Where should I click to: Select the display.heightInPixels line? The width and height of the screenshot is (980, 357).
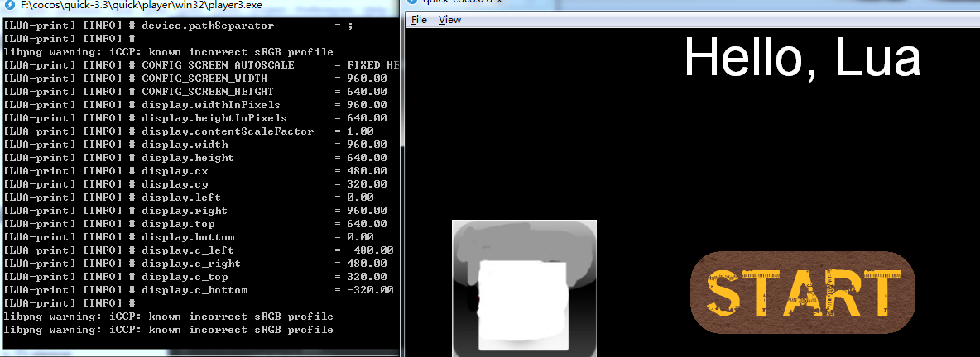click(x=195, y=117)
